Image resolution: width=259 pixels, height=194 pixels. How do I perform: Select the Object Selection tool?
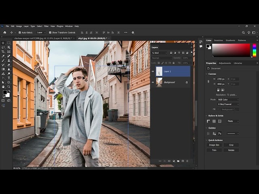tap(9, 47)
